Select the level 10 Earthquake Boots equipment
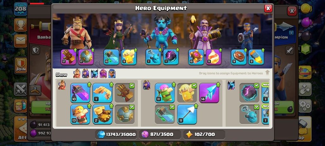Viewport: 325px width, 146px height. [x=80, y=93]
